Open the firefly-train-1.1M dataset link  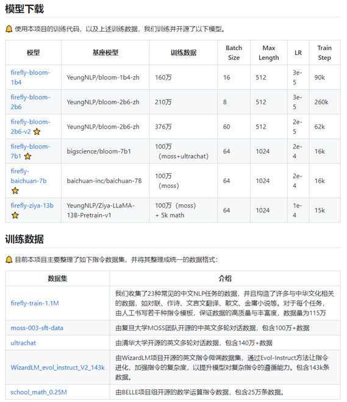point(35,303)
